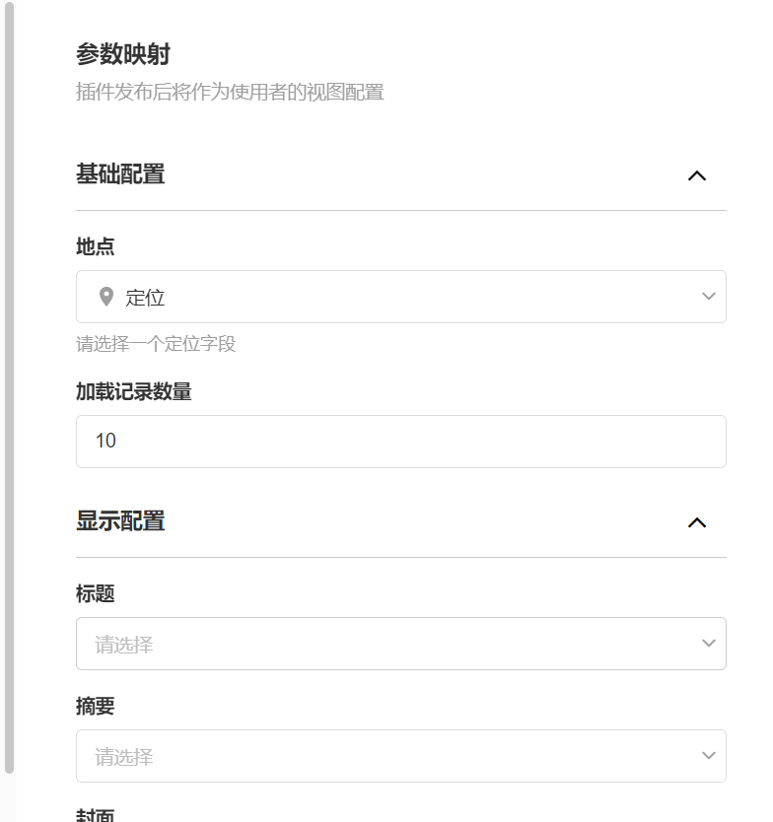Click the 显示配置 section title
773x822 pixels.
120,521
